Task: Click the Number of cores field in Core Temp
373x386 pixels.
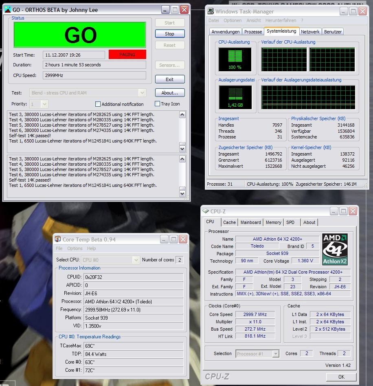Action: pyautogui.click(x=180, y=260)
